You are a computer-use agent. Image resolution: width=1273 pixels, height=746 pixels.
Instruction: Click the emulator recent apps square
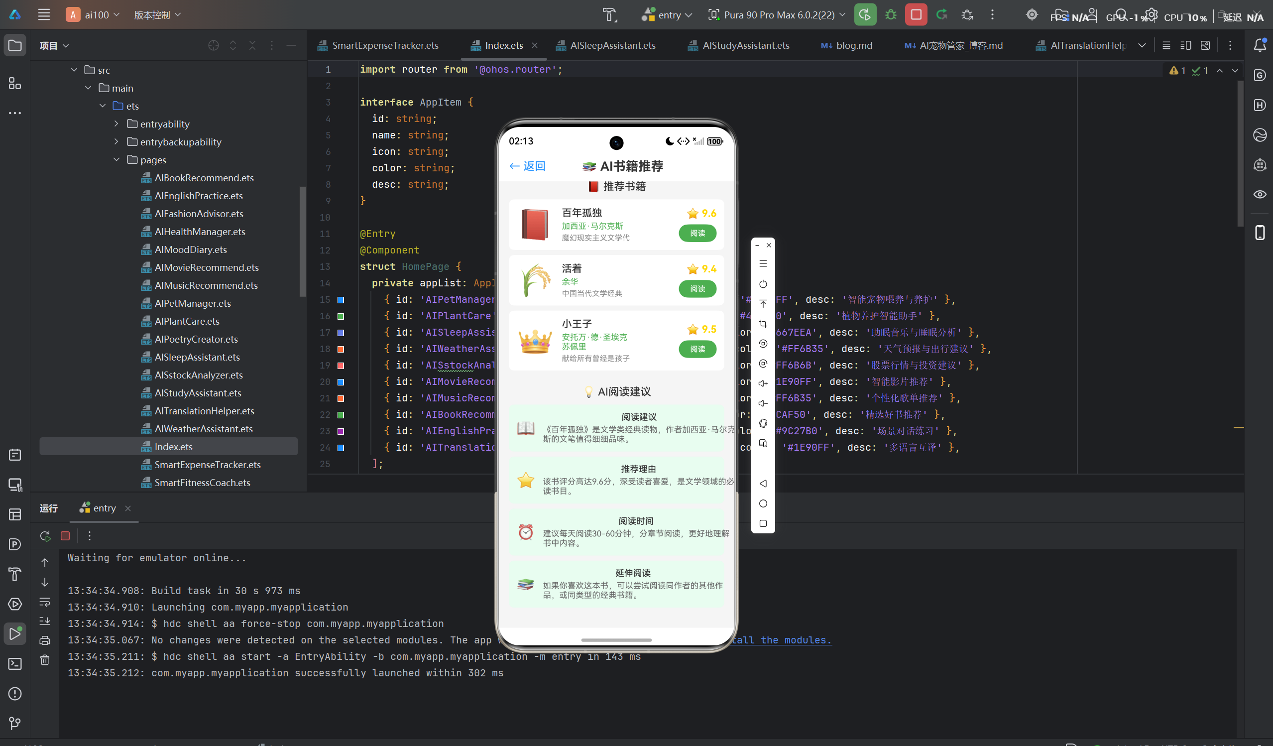763,523
